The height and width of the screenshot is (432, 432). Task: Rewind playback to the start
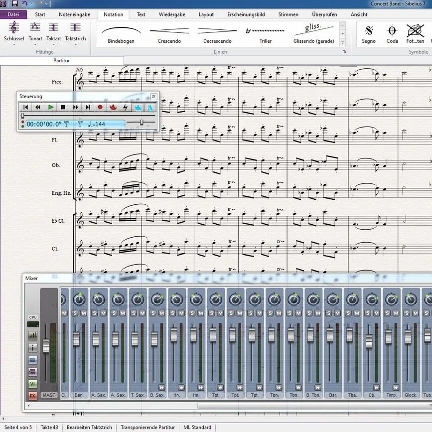(25, 107)
